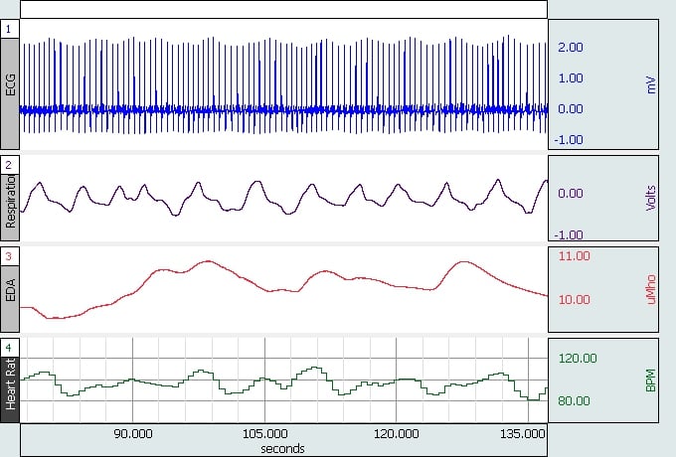Select channel 1 number box

tap(10, 29)
